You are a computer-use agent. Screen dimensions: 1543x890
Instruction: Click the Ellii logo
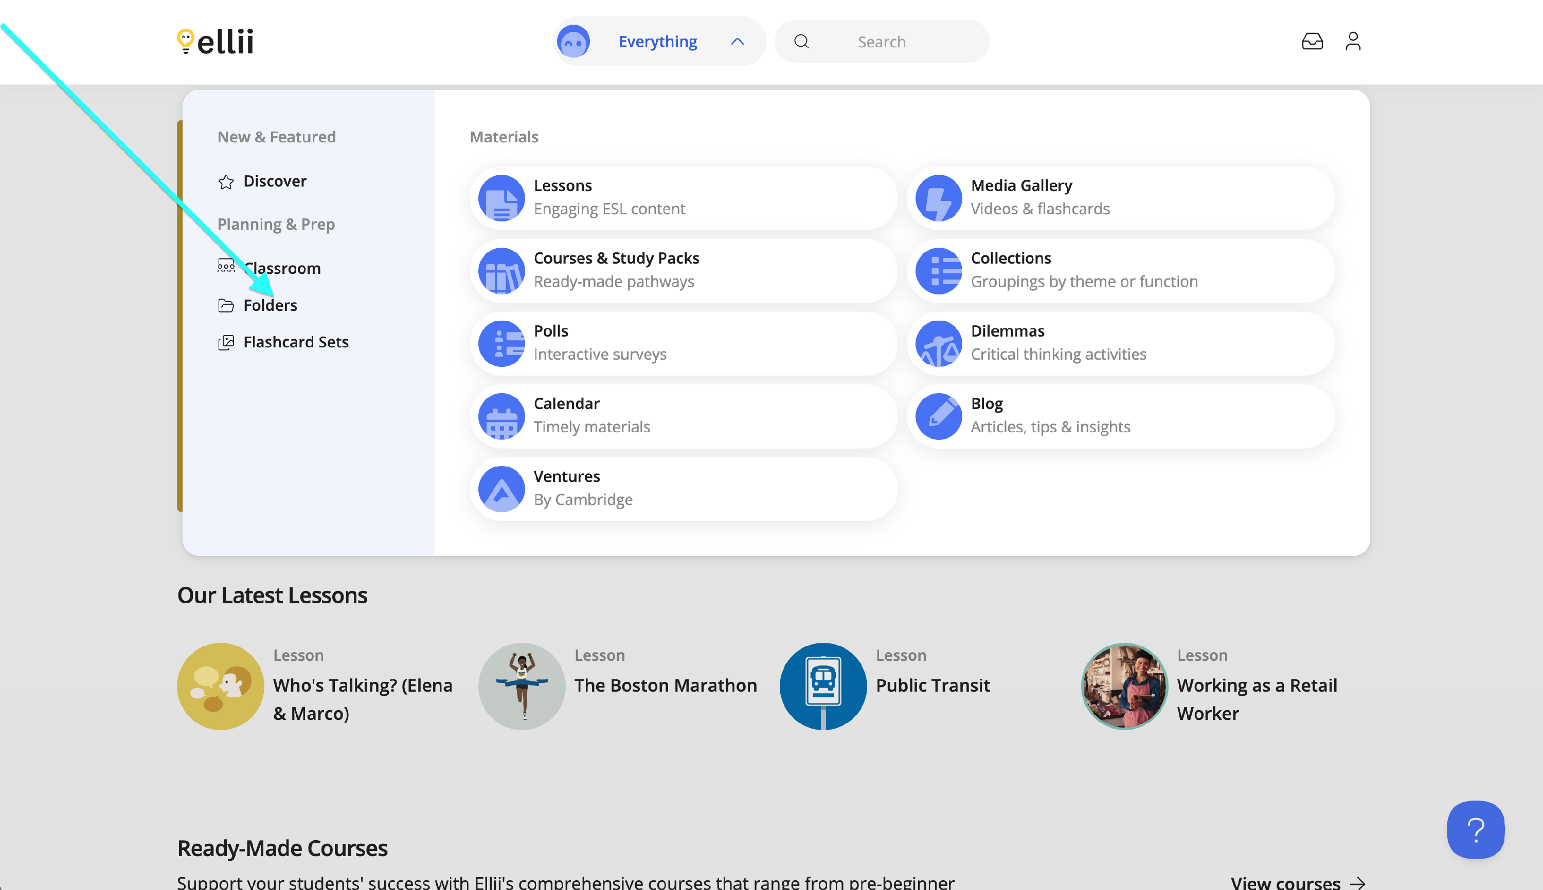point(216,42)
